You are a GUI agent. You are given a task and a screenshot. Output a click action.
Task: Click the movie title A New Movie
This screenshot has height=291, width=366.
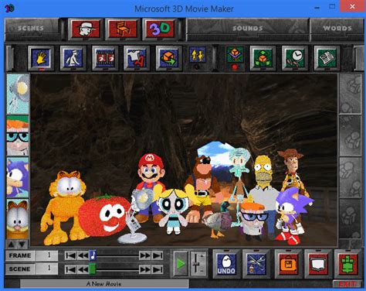point(104,284)
